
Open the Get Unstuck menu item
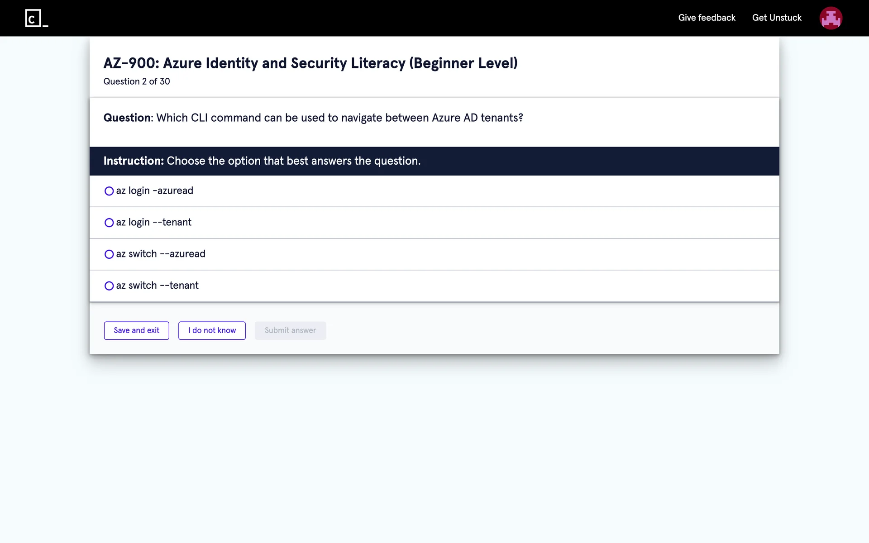pos(777,18)
